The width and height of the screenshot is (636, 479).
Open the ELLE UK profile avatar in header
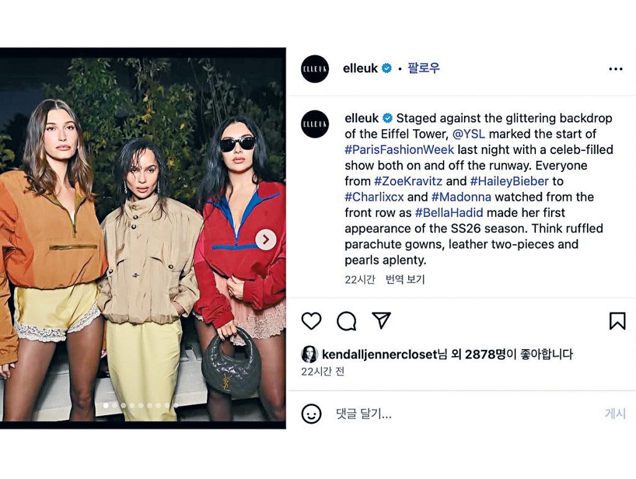315,69
